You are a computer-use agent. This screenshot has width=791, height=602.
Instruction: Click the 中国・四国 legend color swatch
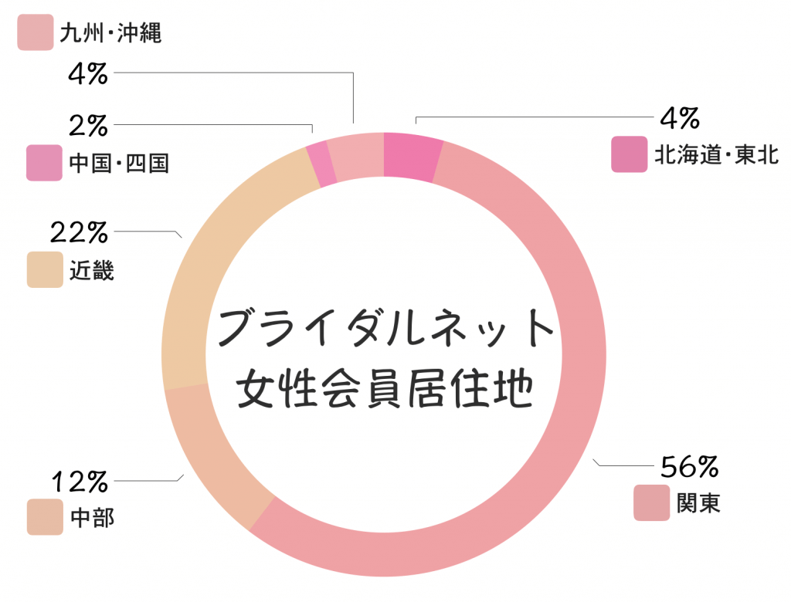44,163
